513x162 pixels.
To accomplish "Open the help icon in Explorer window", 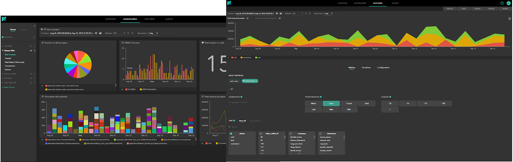I will (502, 3).
